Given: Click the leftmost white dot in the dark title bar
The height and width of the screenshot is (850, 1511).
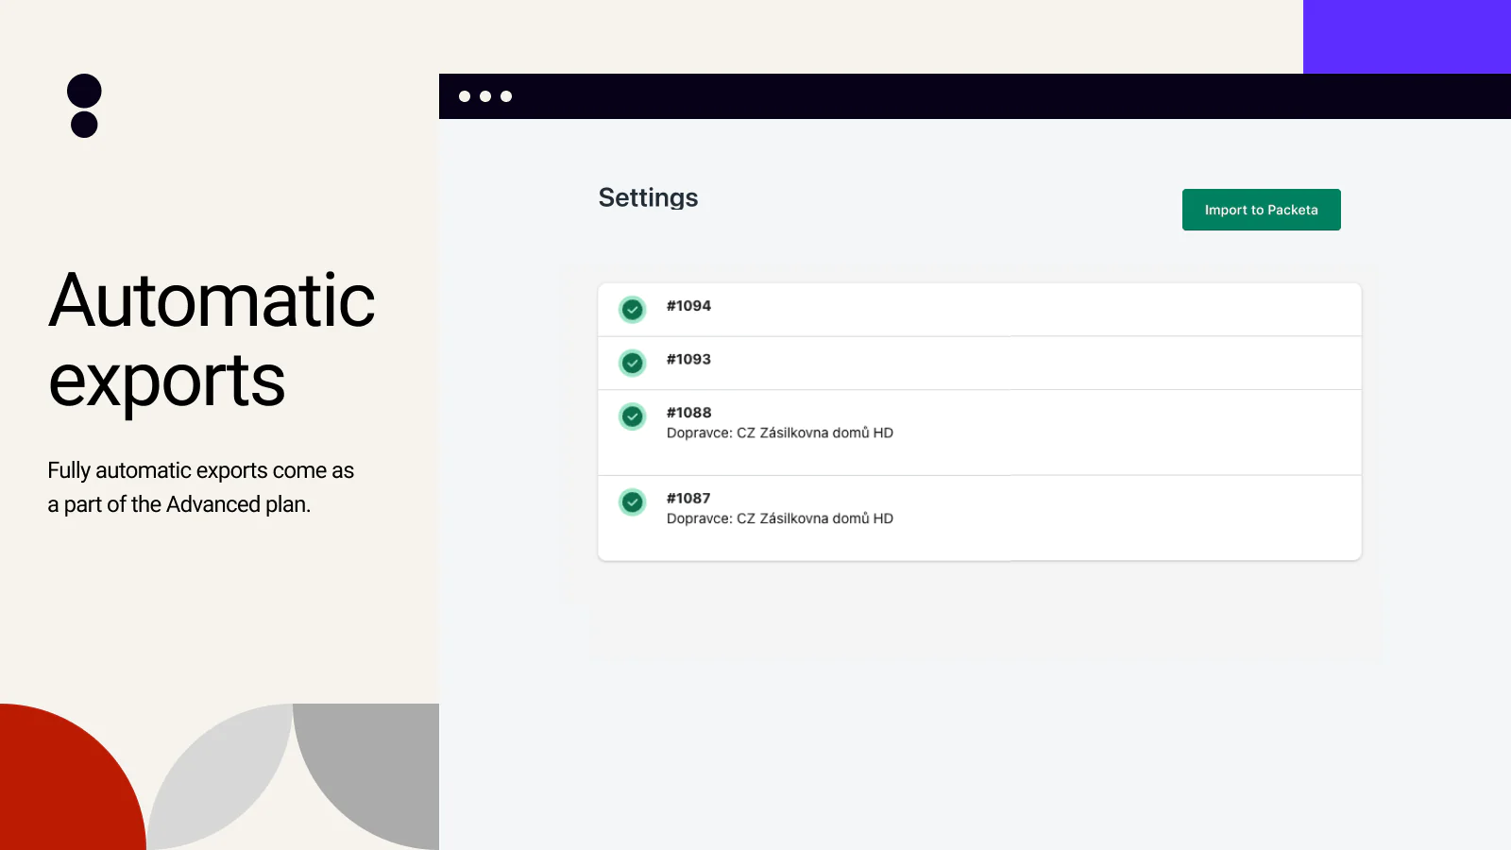Looking at the screenshot, I should click(x=465, y=96).
